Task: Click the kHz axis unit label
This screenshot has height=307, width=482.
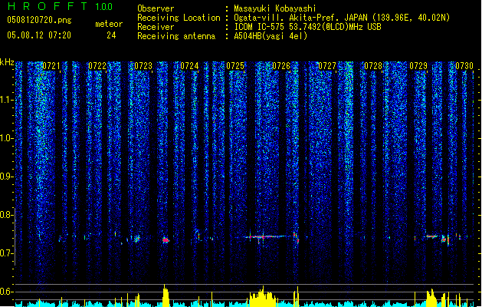Action: pos(7,62)
